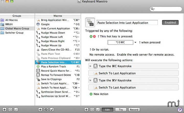The image size is (184, 113).
Task: Select the Bring Application Win... macro
Action: click(58, 20)
